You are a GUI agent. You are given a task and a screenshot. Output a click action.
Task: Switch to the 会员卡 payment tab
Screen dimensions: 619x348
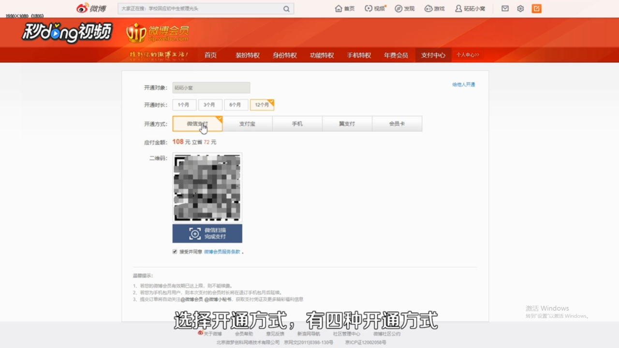pyautogui.click(x=397, y=124)
